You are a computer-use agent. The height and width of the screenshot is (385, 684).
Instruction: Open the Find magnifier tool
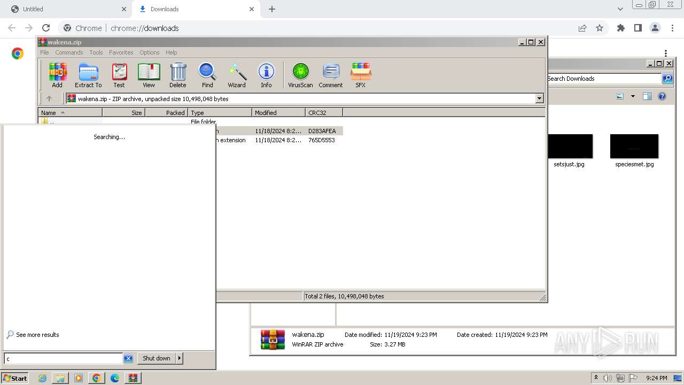[207, 75]
